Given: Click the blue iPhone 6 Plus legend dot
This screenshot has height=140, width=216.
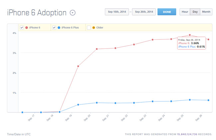Looking at the screenshot, I should click(59, 28).
